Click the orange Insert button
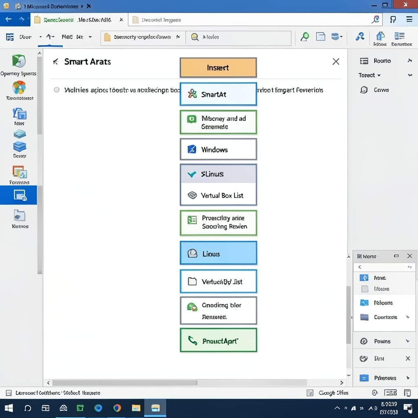This screenshot has width=418, height=418. pyautogui.click(x=218, y=67)
